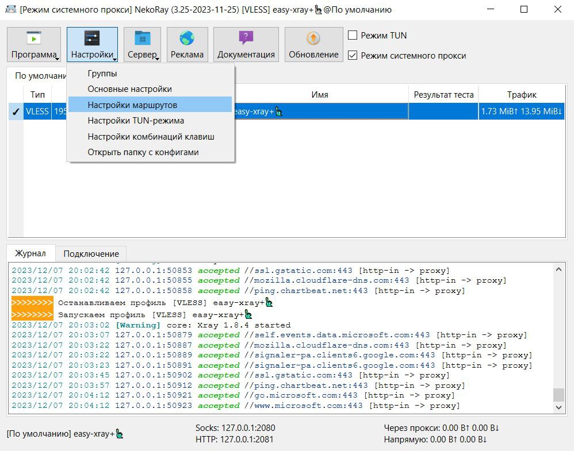Viewport: 574px width, 451px height.
Task: Sort by Трафик column header
Action: point(521,95)
